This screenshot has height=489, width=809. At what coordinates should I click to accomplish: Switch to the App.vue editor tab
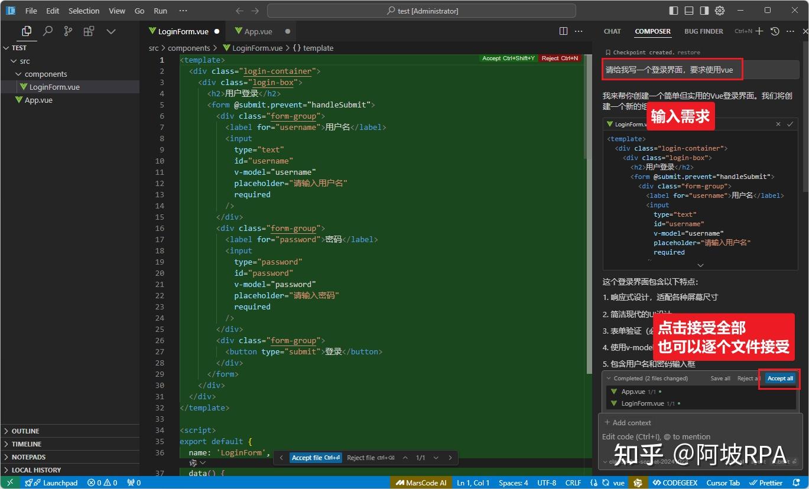pyautogui.click(x=258, y=31)
